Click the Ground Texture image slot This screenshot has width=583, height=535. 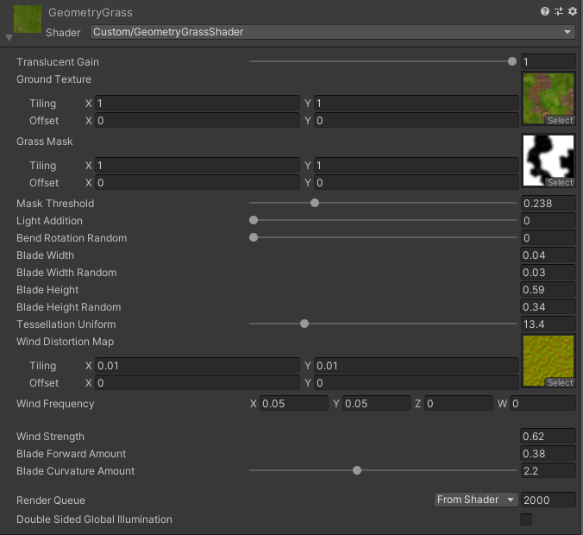pyautogui.click(x=549, y=98)
